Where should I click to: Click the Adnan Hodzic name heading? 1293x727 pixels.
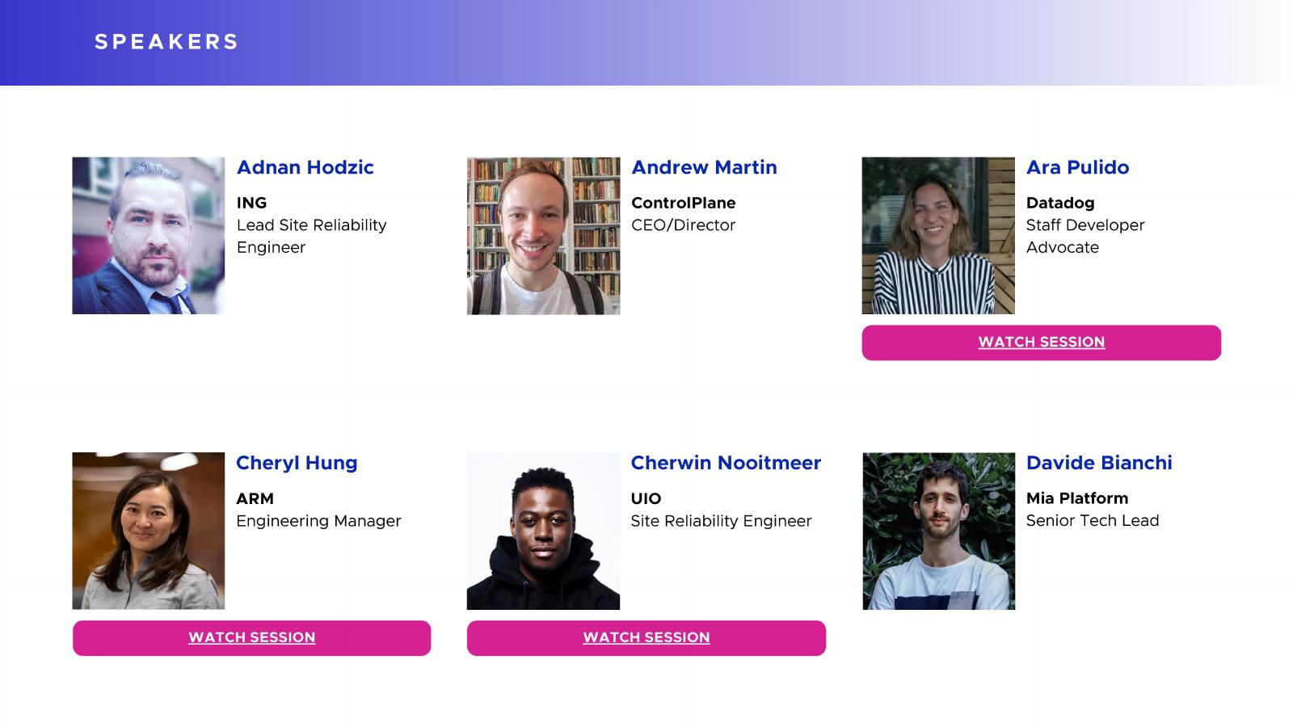tap(305, 167)
